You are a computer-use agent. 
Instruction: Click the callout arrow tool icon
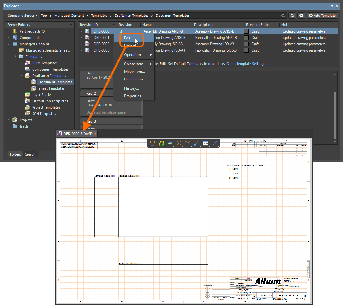[197, 143]
